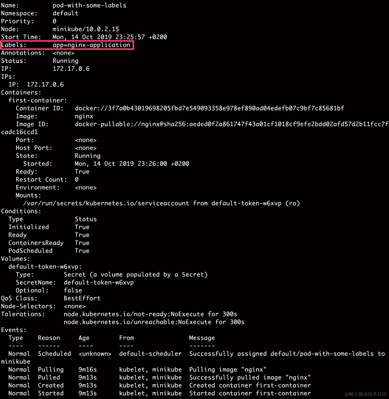
Task: Click the age '9m16s' of Pulling event
Action: (x=88, y=369)
